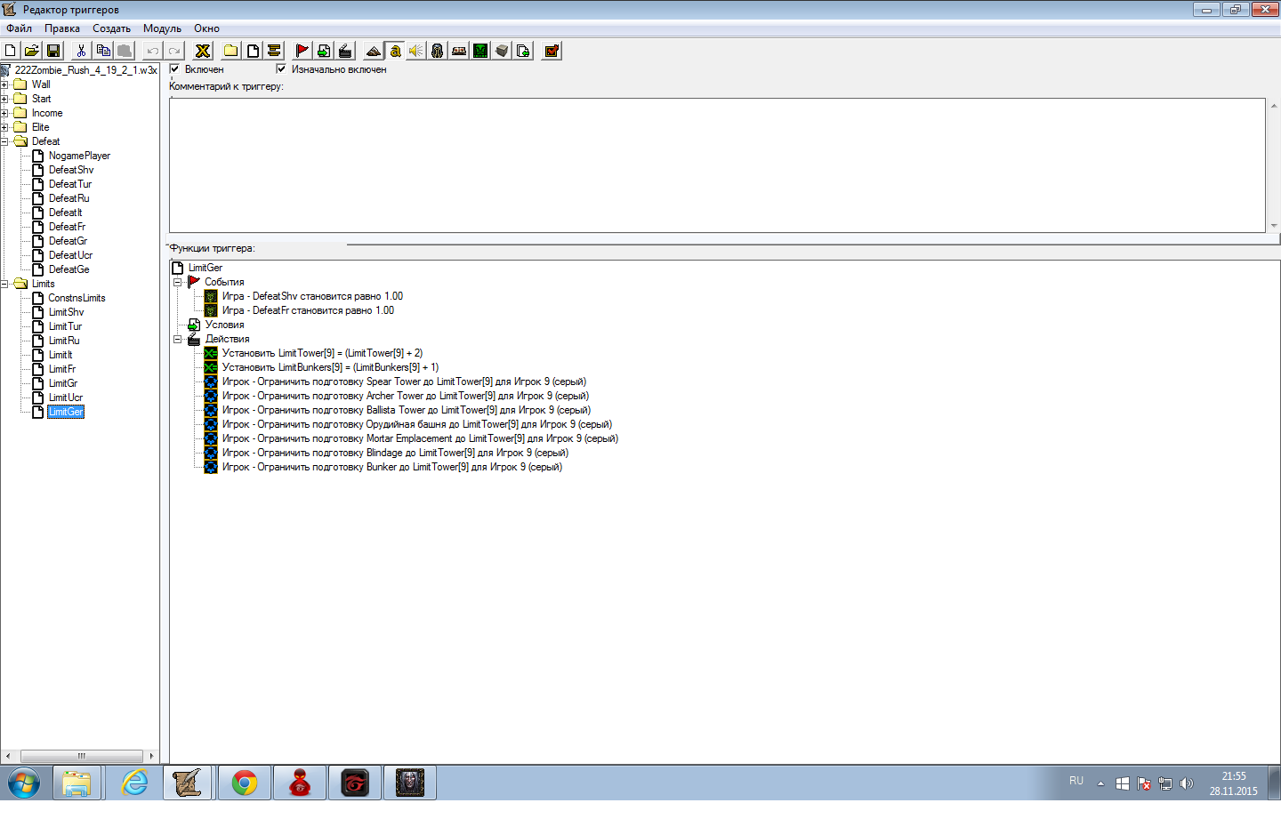1281x827 pixels.
Task: Open Windows Explorer from the taskbar
Action: (x=77, y=783)
